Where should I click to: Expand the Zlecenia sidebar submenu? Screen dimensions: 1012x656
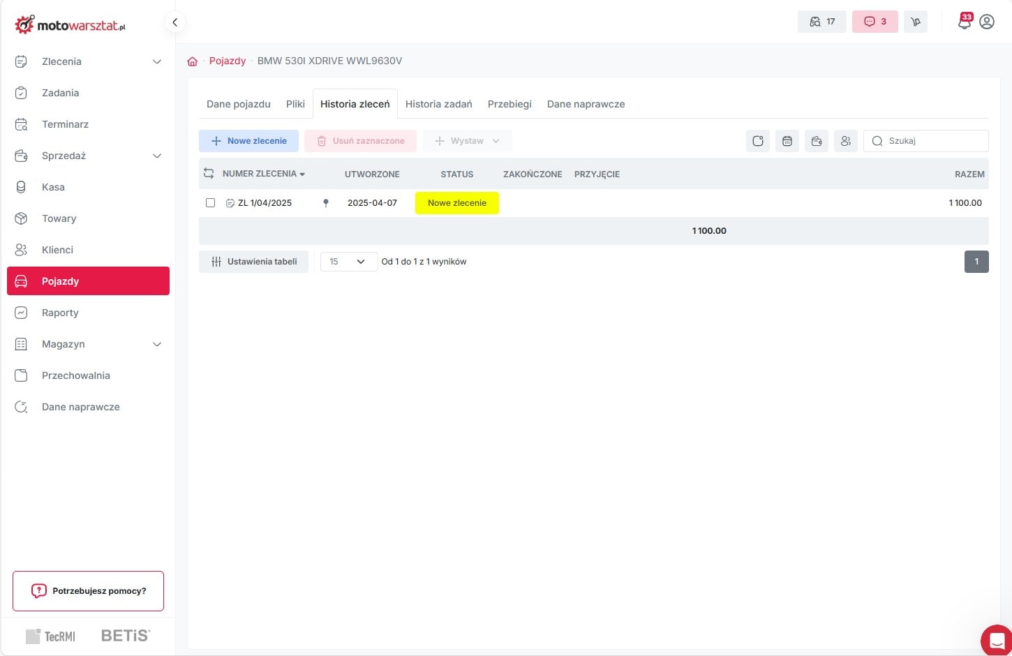pyautogui.click(x=157, y=61)
